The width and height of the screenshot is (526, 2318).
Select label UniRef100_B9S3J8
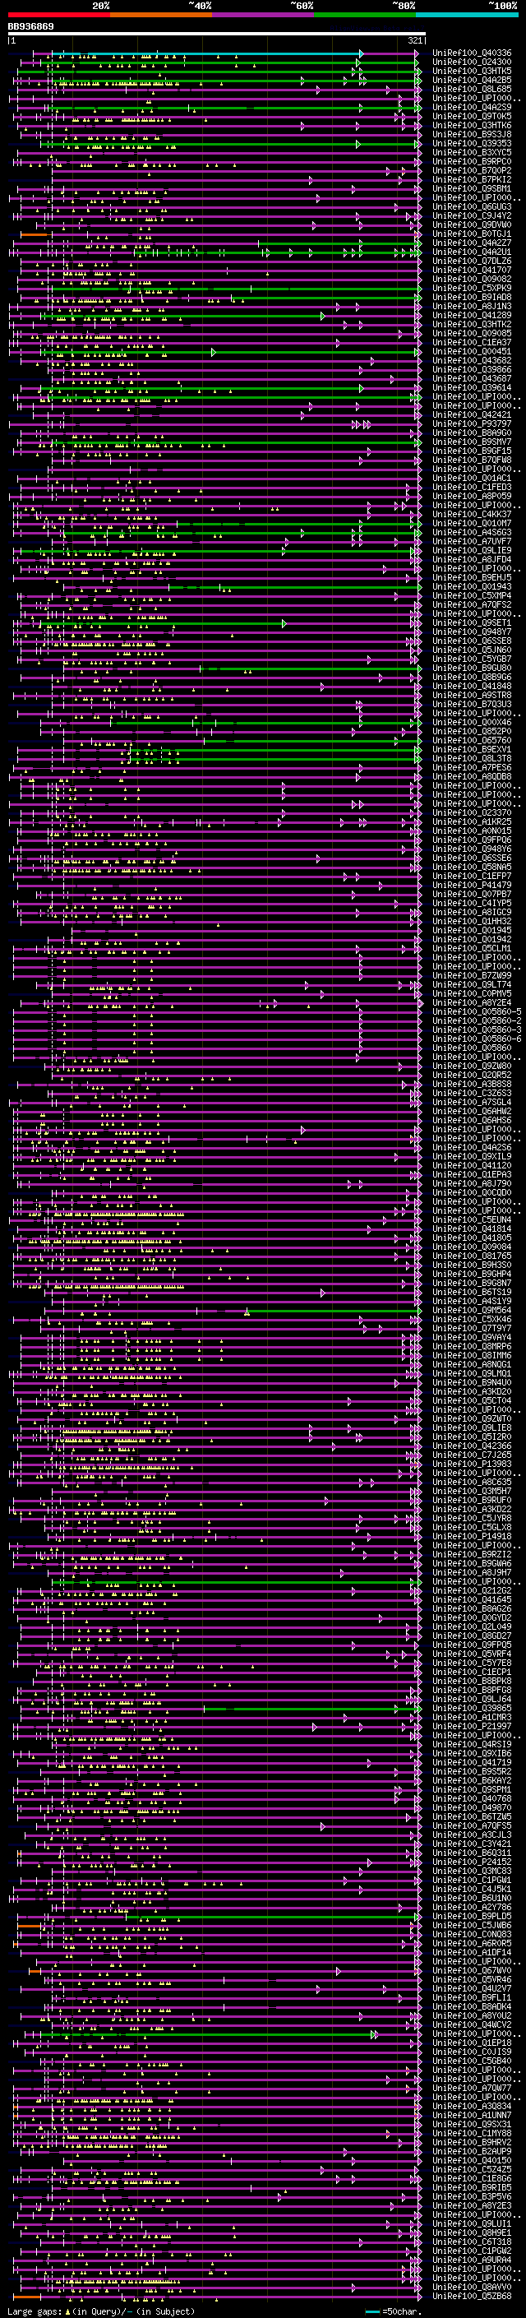click(471, 134)
